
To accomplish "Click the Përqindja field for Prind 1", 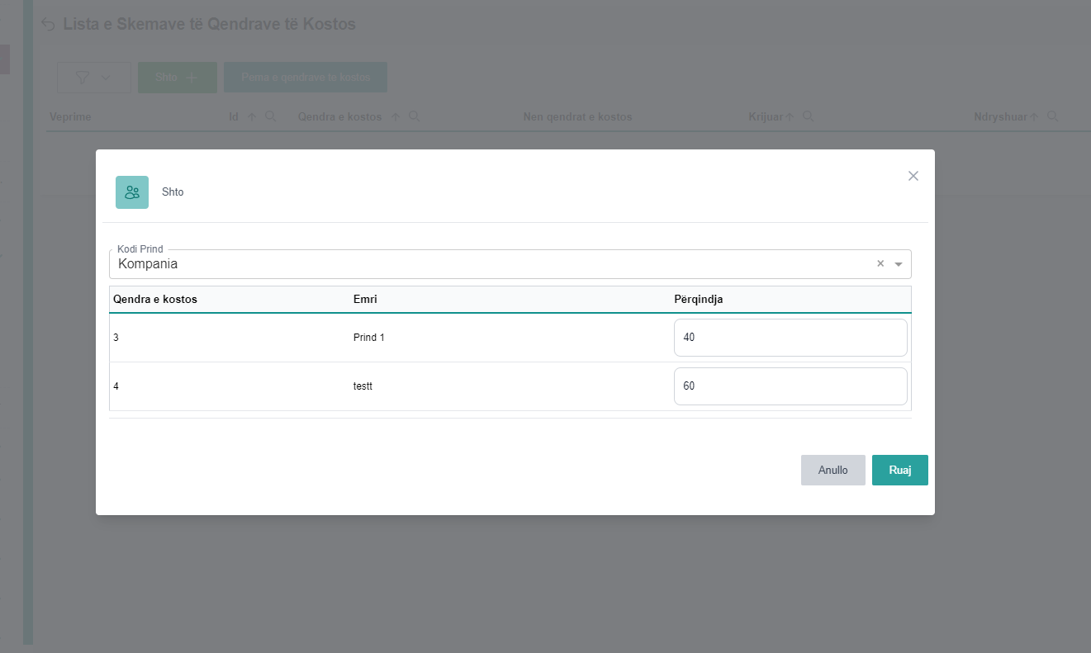I will point(790,338).
